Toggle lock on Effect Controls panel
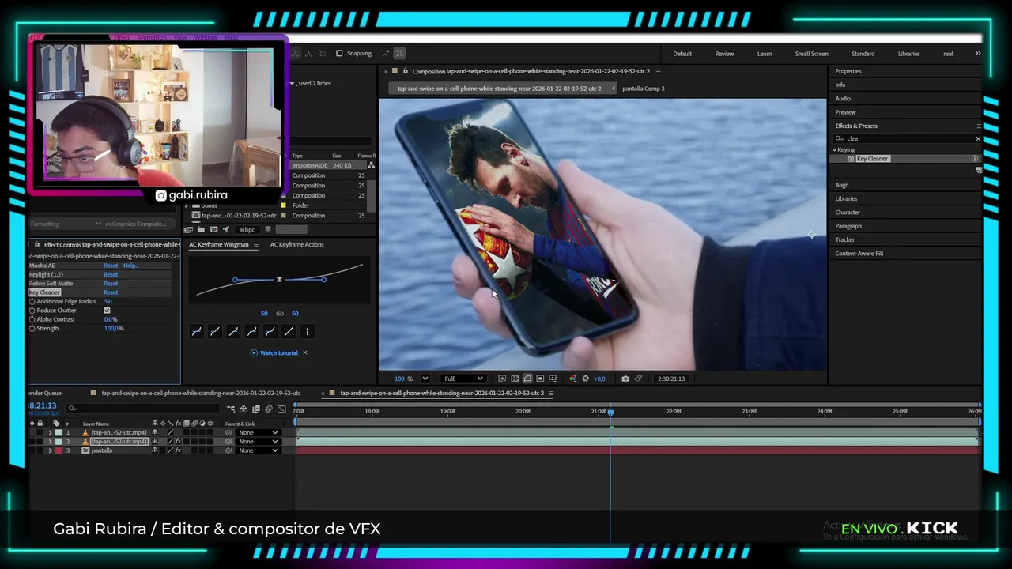This screenshot has height=569, width=1012. point(38,244)
